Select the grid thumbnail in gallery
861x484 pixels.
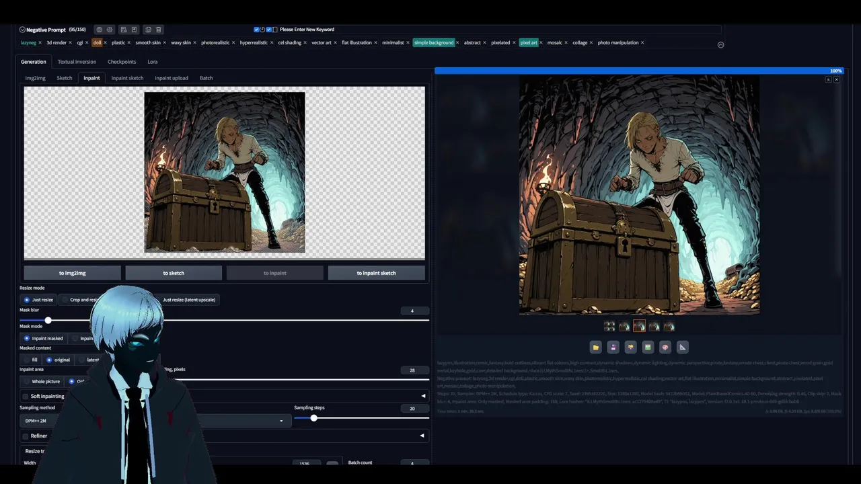pyautogui.click(x=609, y=326)
